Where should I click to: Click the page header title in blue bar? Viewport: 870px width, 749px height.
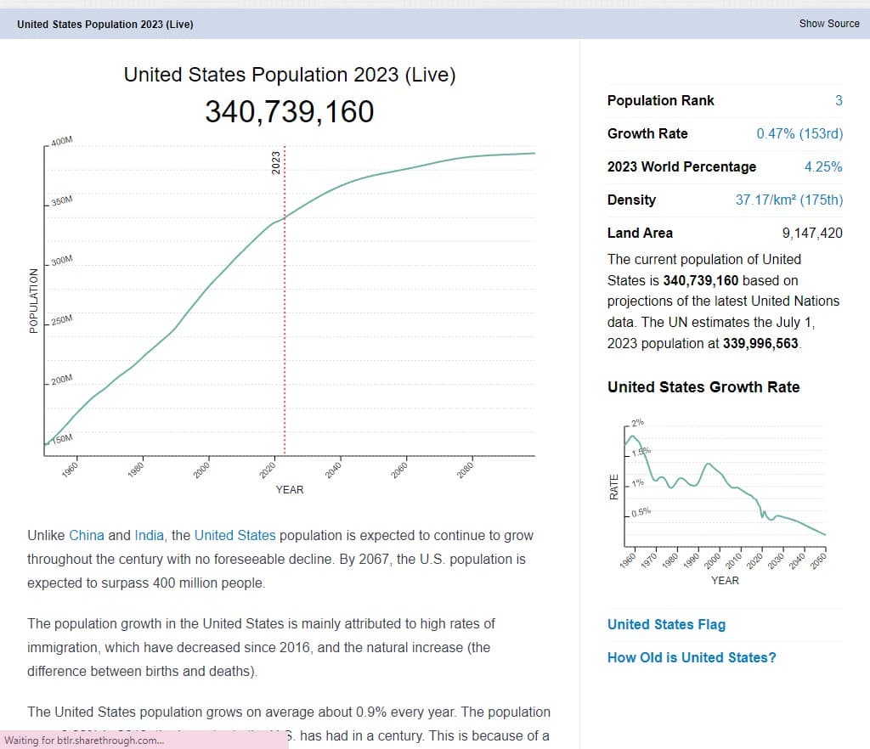click(105, 24)
